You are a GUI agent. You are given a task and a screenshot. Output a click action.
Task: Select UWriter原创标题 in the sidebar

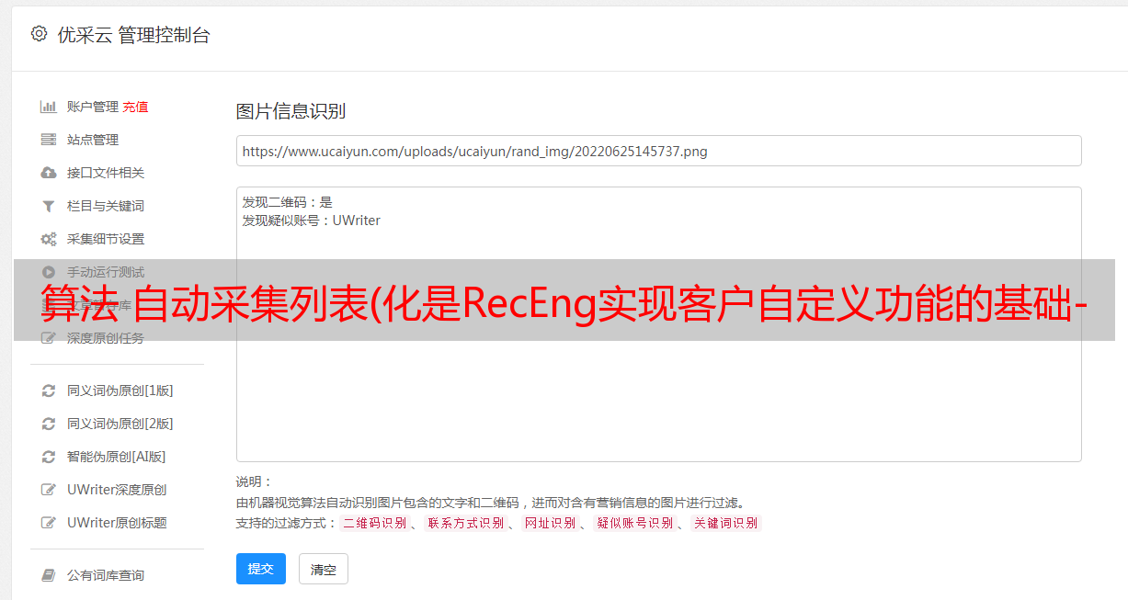117,523
